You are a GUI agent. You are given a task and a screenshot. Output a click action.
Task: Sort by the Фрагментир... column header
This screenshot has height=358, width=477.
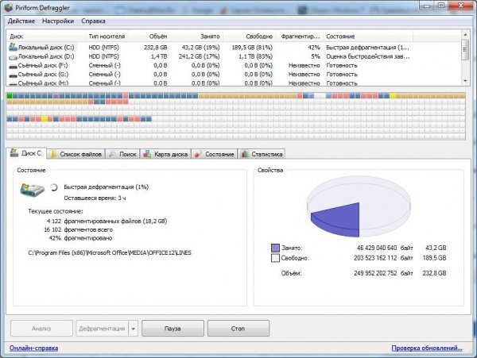tap(300, 37)
